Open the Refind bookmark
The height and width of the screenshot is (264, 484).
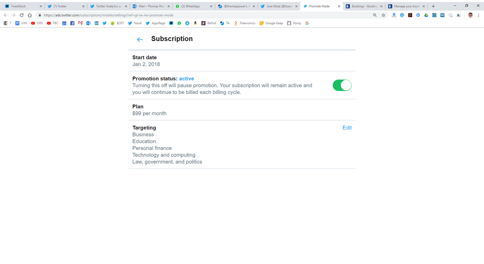point(209,23)
